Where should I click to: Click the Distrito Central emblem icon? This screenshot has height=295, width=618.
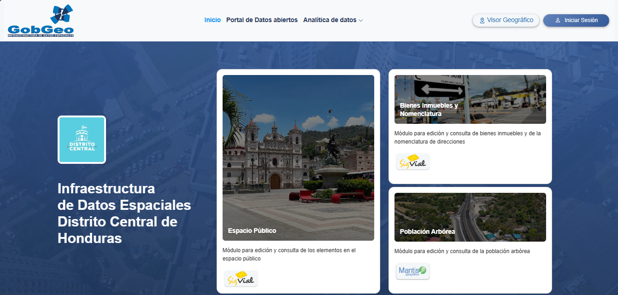click(82, 139)
